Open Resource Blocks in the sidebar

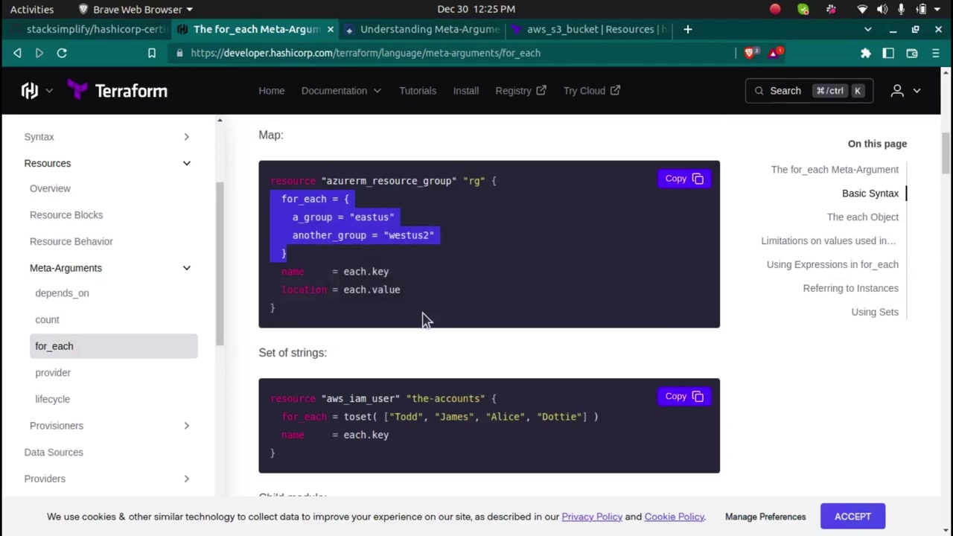66,215
